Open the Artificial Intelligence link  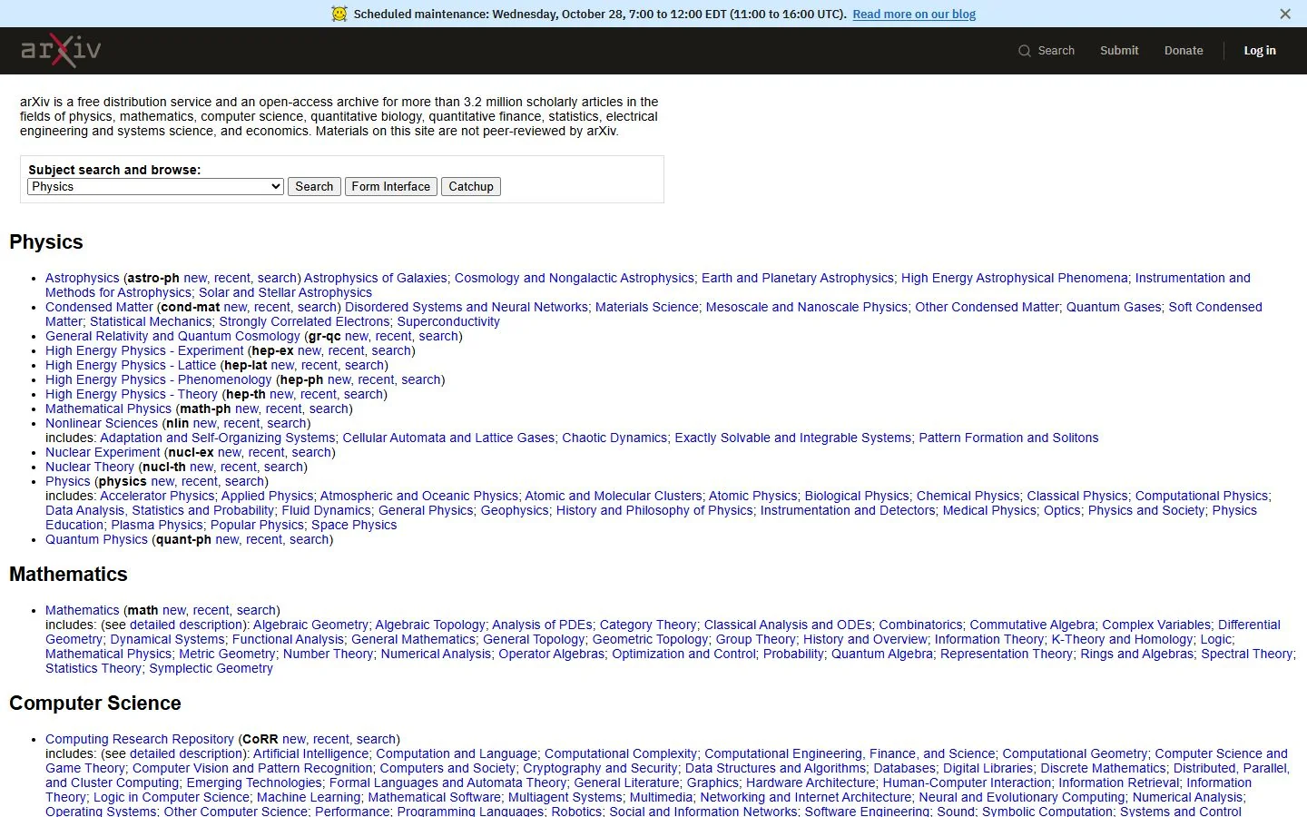point(310,753)
